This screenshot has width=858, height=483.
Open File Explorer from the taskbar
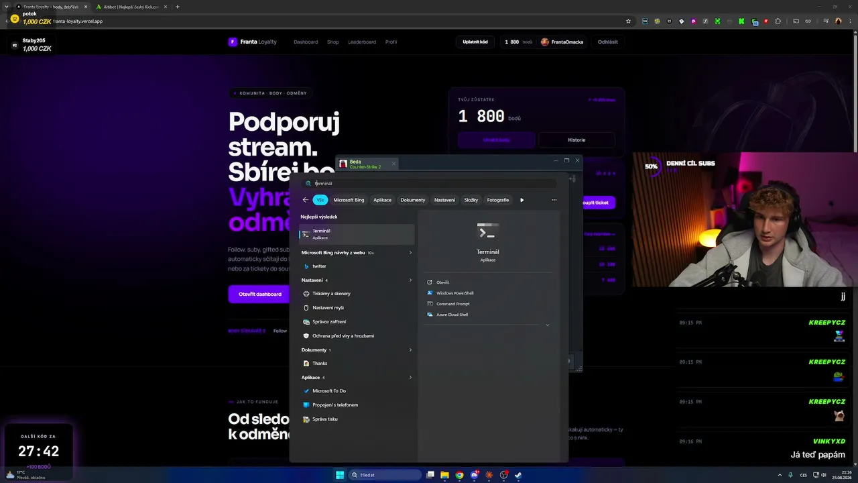444,475
